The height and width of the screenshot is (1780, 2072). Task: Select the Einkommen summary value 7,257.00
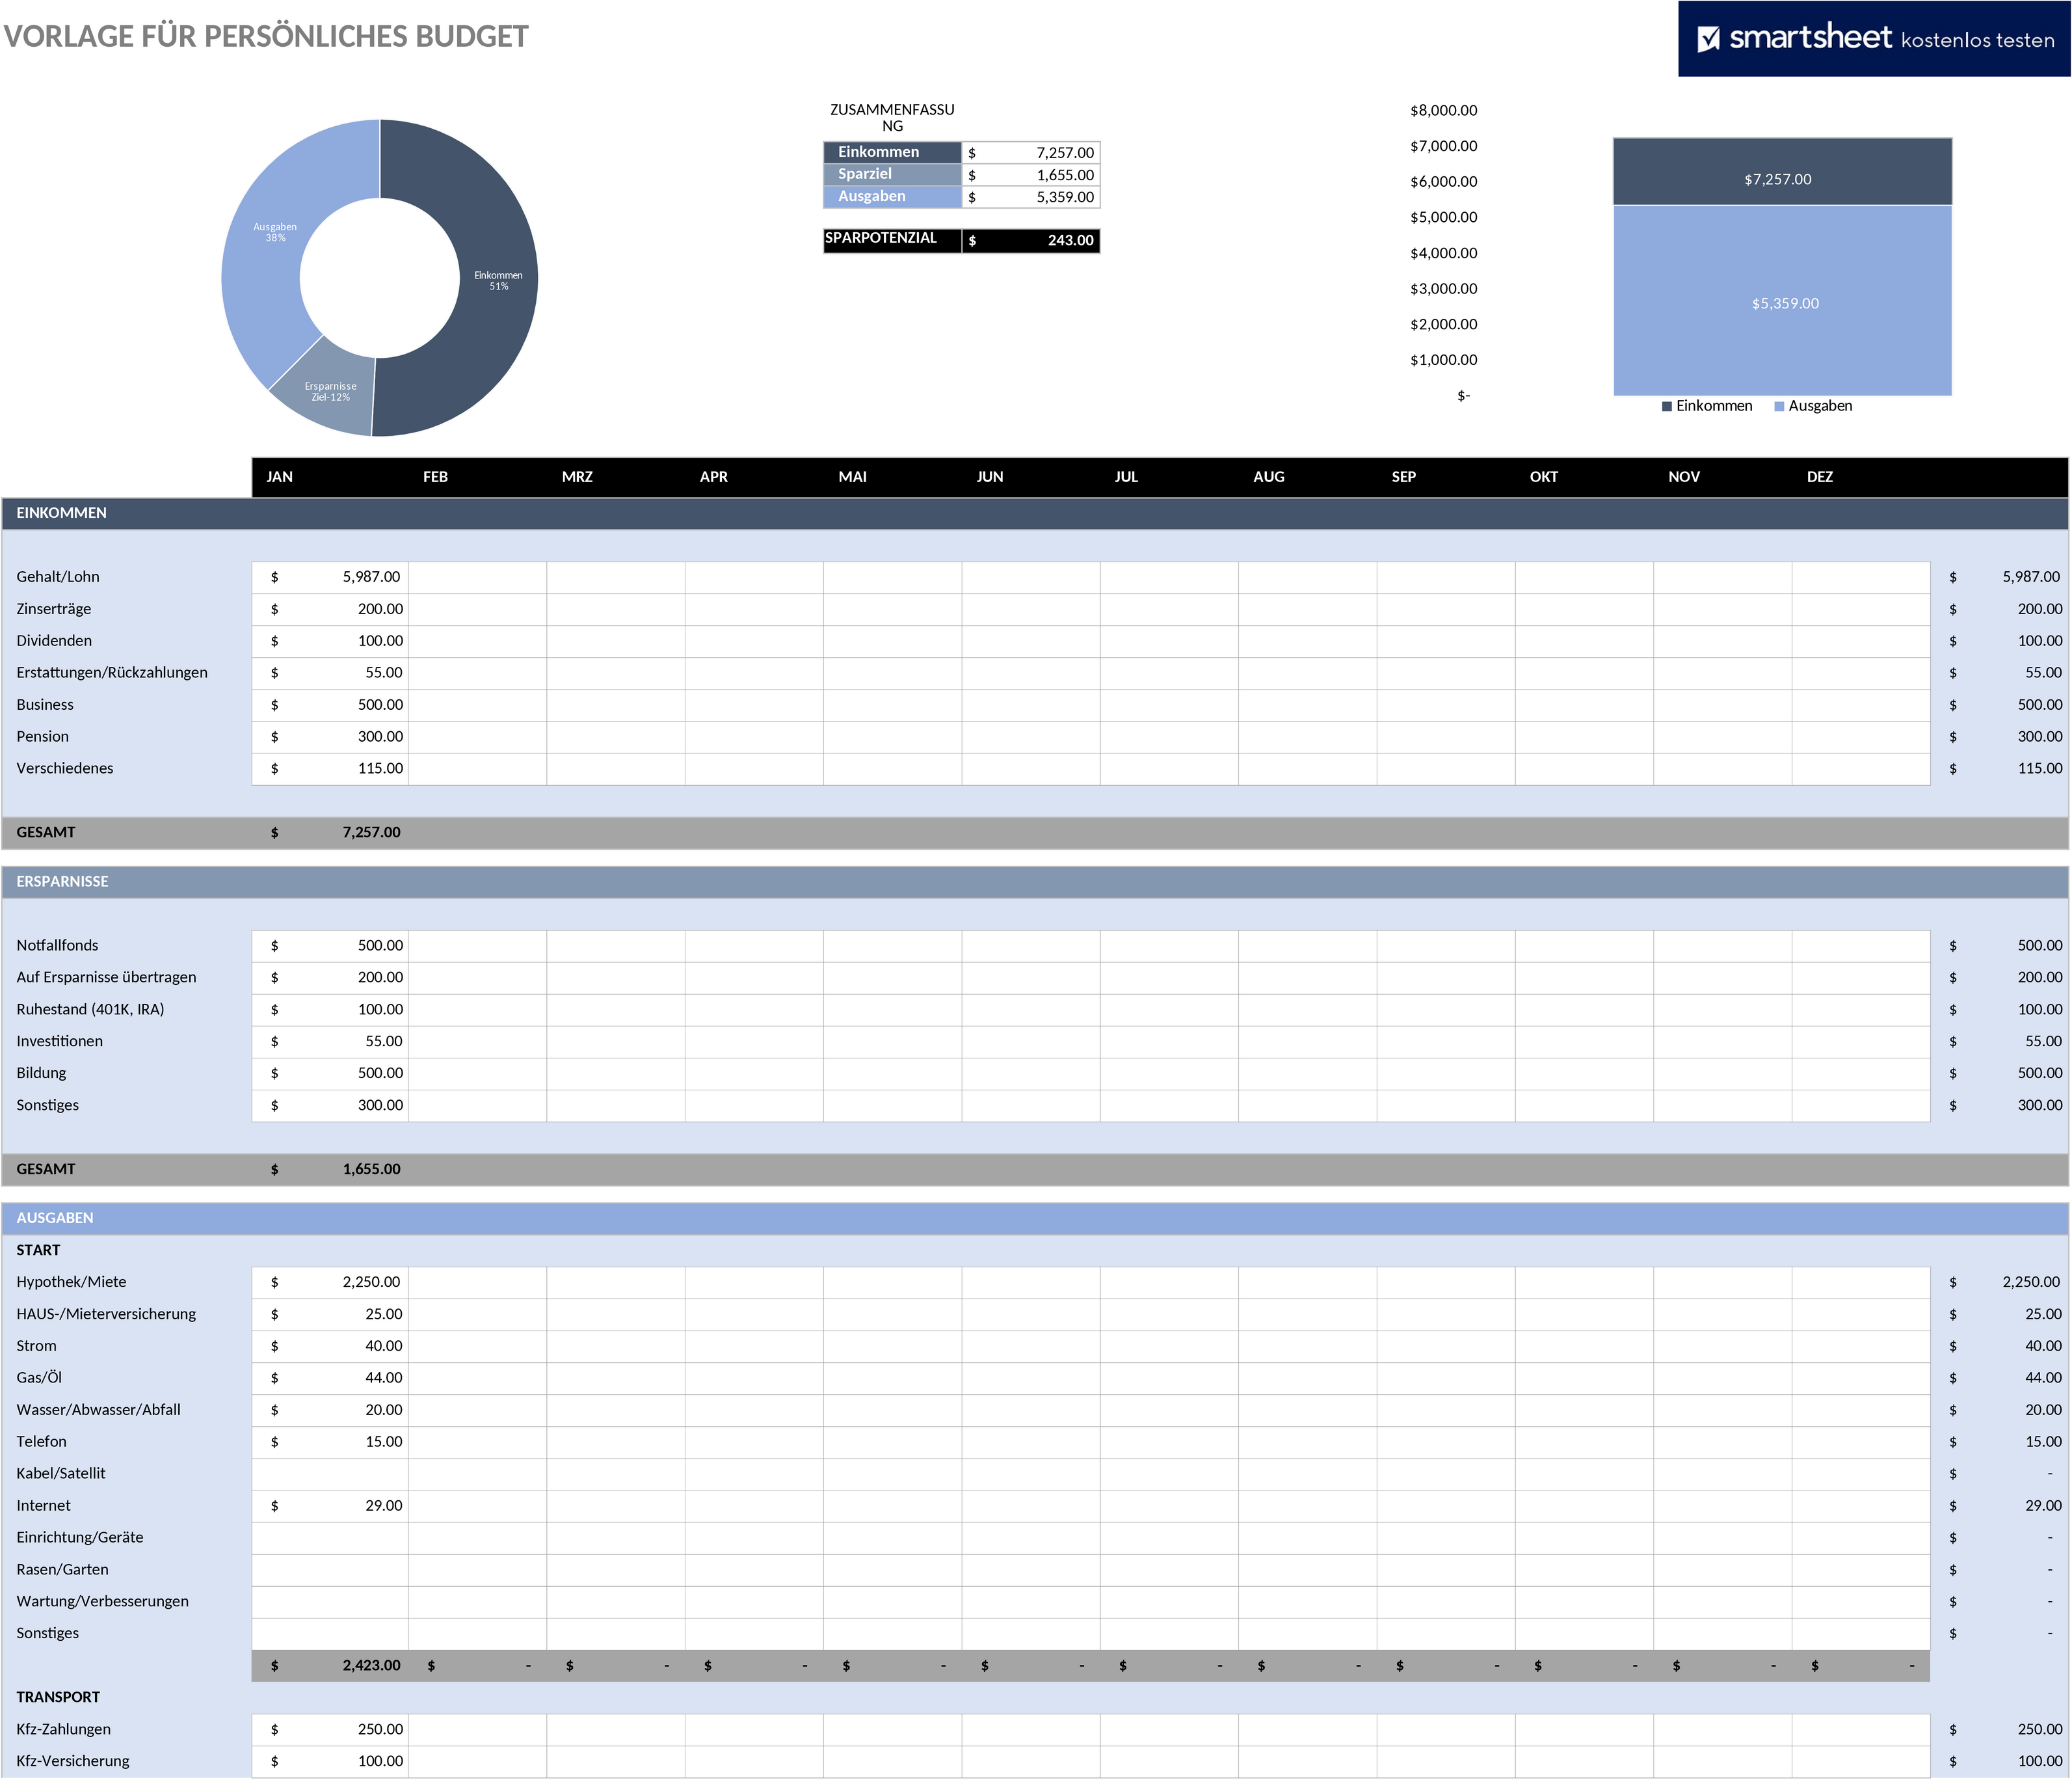[1031, 152]
